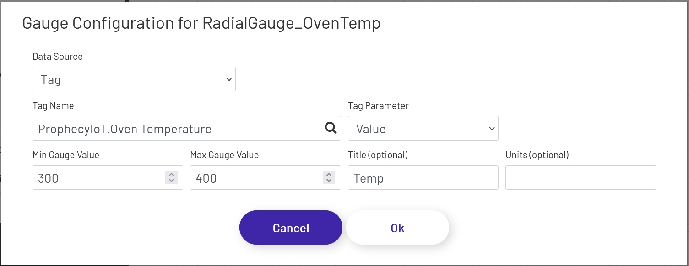Image resolution: width=689 pixels, height=266 pixels.
Task: Click the Ok button
Action: coord(397,227)
